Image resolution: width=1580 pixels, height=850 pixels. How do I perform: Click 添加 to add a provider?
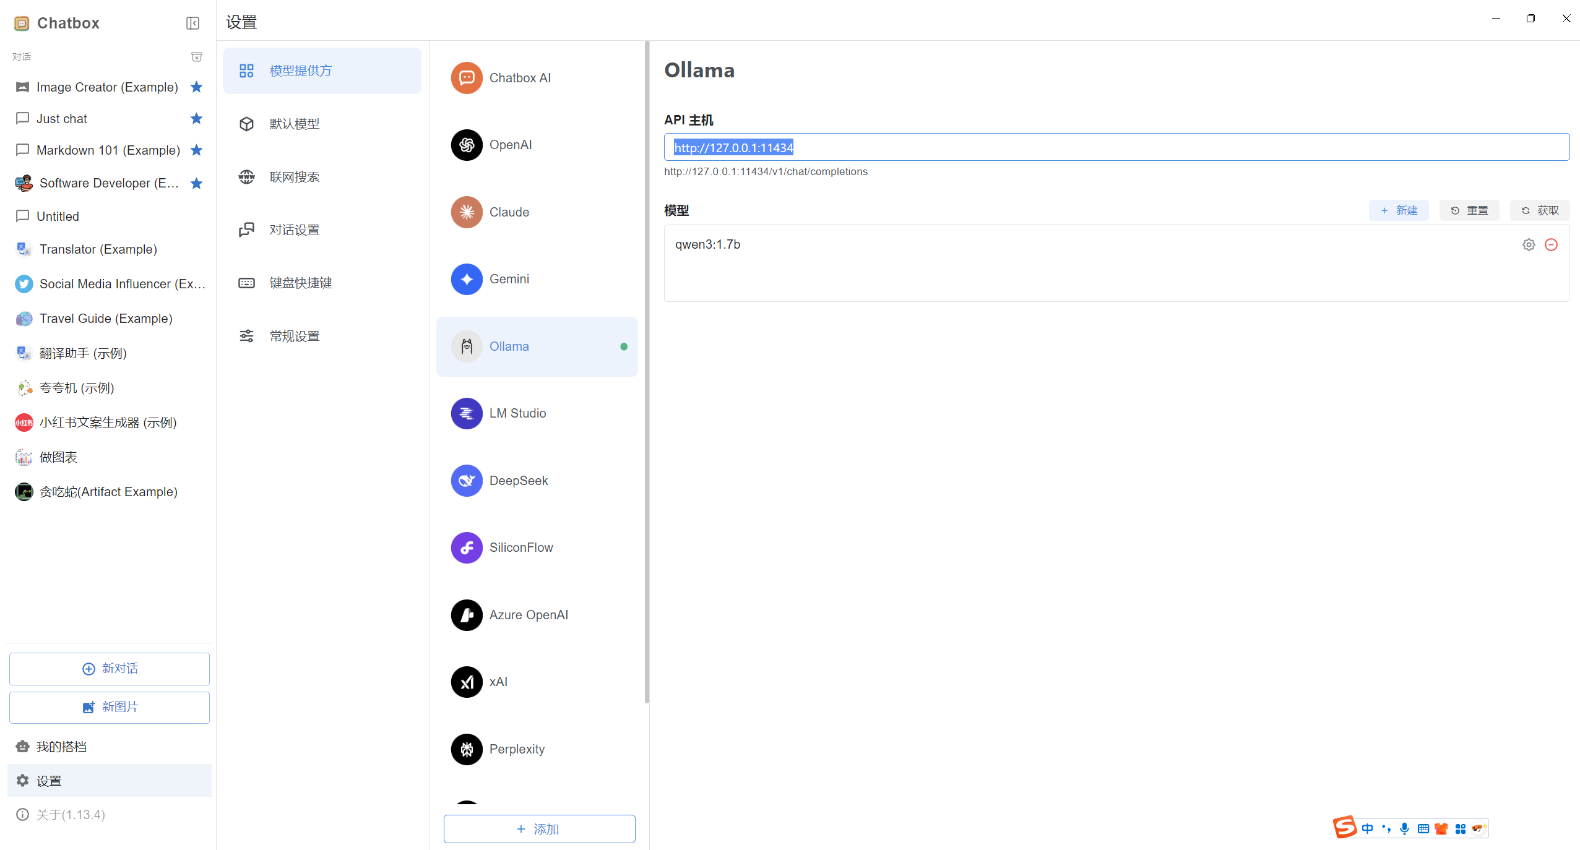pyautogui.click(x=539, y=829)
